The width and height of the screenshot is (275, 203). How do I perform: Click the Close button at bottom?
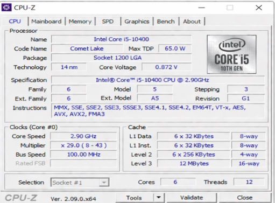point(245,198)
